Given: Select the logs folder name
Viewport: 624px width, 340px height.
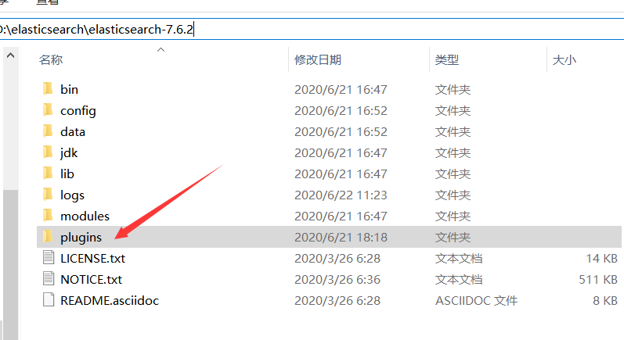Looking at the screenshot, I should pos(73,195).
